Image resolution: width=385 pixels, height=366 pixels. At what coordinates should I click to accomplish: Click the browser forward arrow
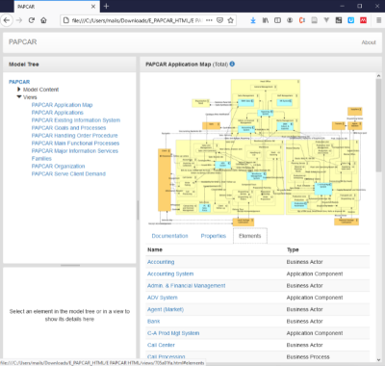19,20
